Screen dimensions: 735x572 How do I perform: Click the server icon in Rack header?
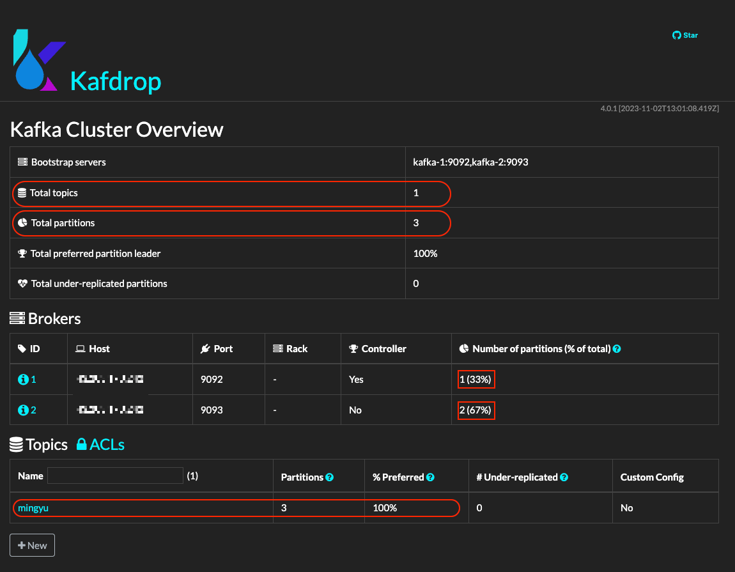click(278, 348)
